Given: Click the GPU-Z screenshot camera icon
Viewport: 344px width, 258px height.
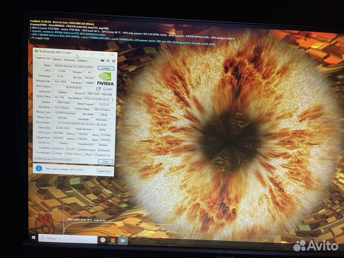Looking at the screenshot, I should tap(102, 60).
